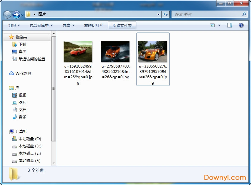The image size is (251, 185).
Task: Select the red sports car thumbnail u=1591052499
Action: (x=78, y=51)
